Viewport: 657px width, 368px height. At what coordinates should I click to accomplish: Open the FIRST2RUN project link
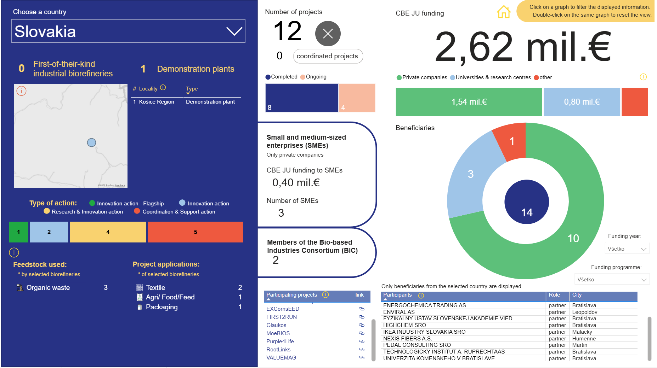pos(282,317)
